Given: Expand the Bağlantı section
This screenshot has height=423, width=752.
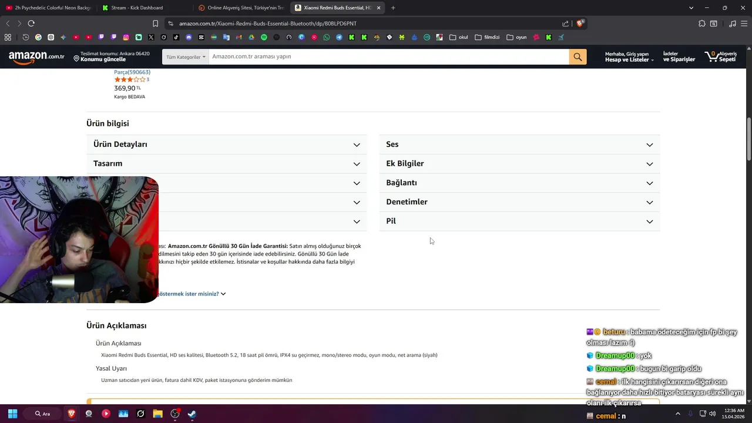Looking at the screenshot, I should pyautogui.click(x=519, y=183).
